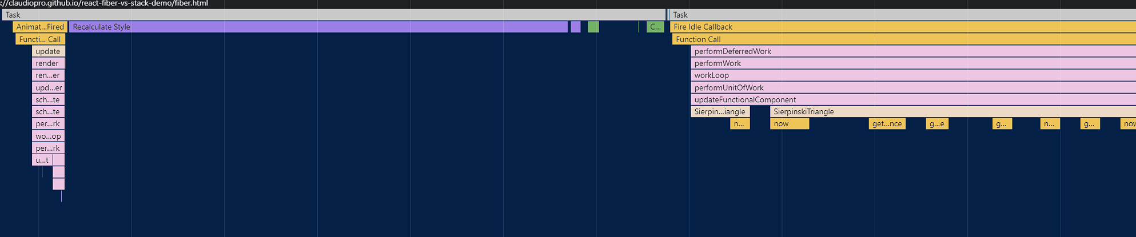Select the yellow "get...nce" block

pyautogui.click(x=887, y=124)
